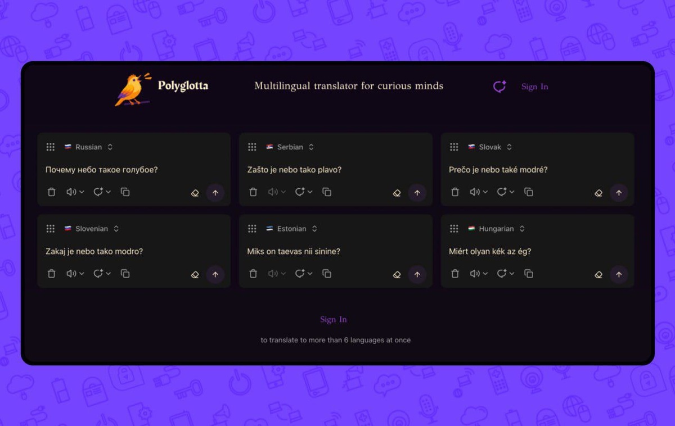
Task: Submit the Slovenian text with arrow button
Action: click(x=215, y=274)
